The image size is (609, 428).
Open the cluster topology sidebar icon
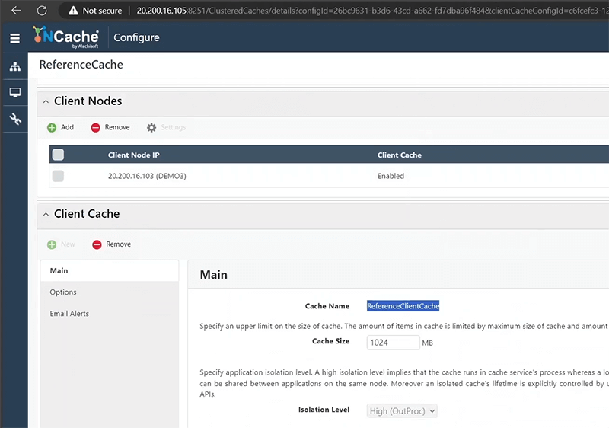point(15,66)
